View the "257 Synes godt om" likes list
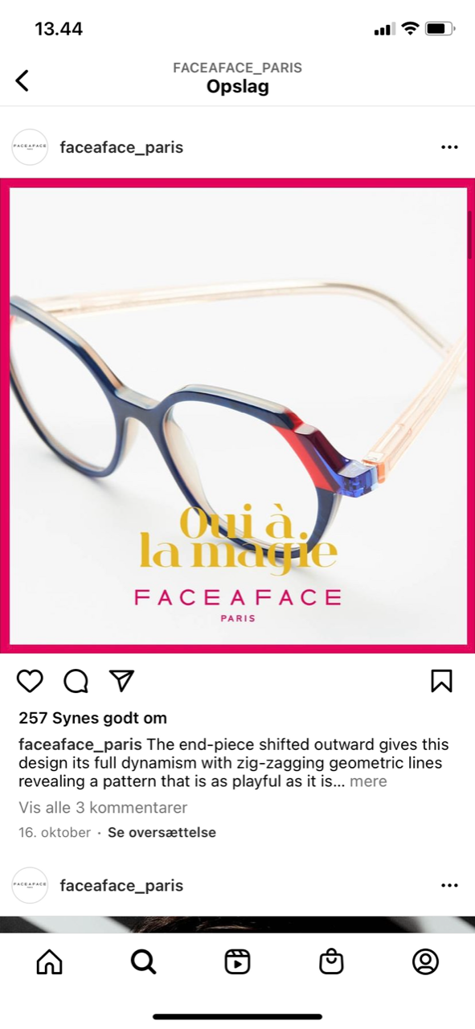475x1029 pixels. click(x=92, y=718)
